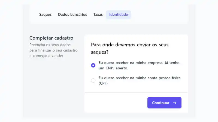Screen dimensions: 218x122
Task: Click the "Eu quero receber na minha empresa" label
Action: 139,63
